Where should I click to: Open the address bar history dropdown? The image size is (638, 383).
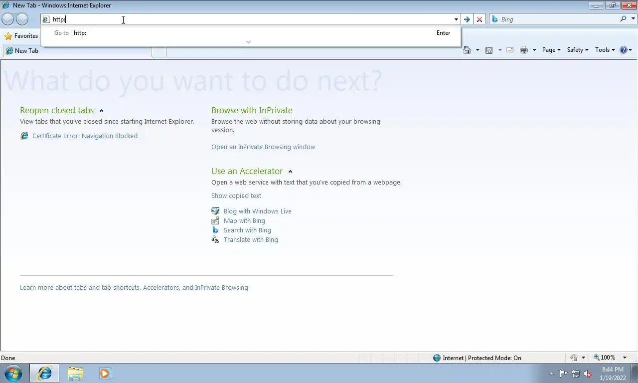456,19
